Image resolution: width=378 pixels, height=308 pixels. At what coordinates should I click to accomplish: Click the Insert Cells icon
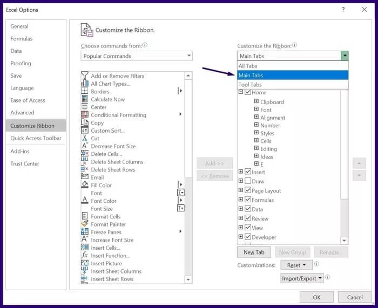pos(85,247)
